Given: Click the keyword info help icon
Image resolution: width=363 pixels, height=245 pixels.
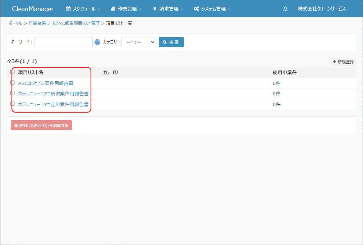Looking at the screenshot, I should tap(97, 42).
